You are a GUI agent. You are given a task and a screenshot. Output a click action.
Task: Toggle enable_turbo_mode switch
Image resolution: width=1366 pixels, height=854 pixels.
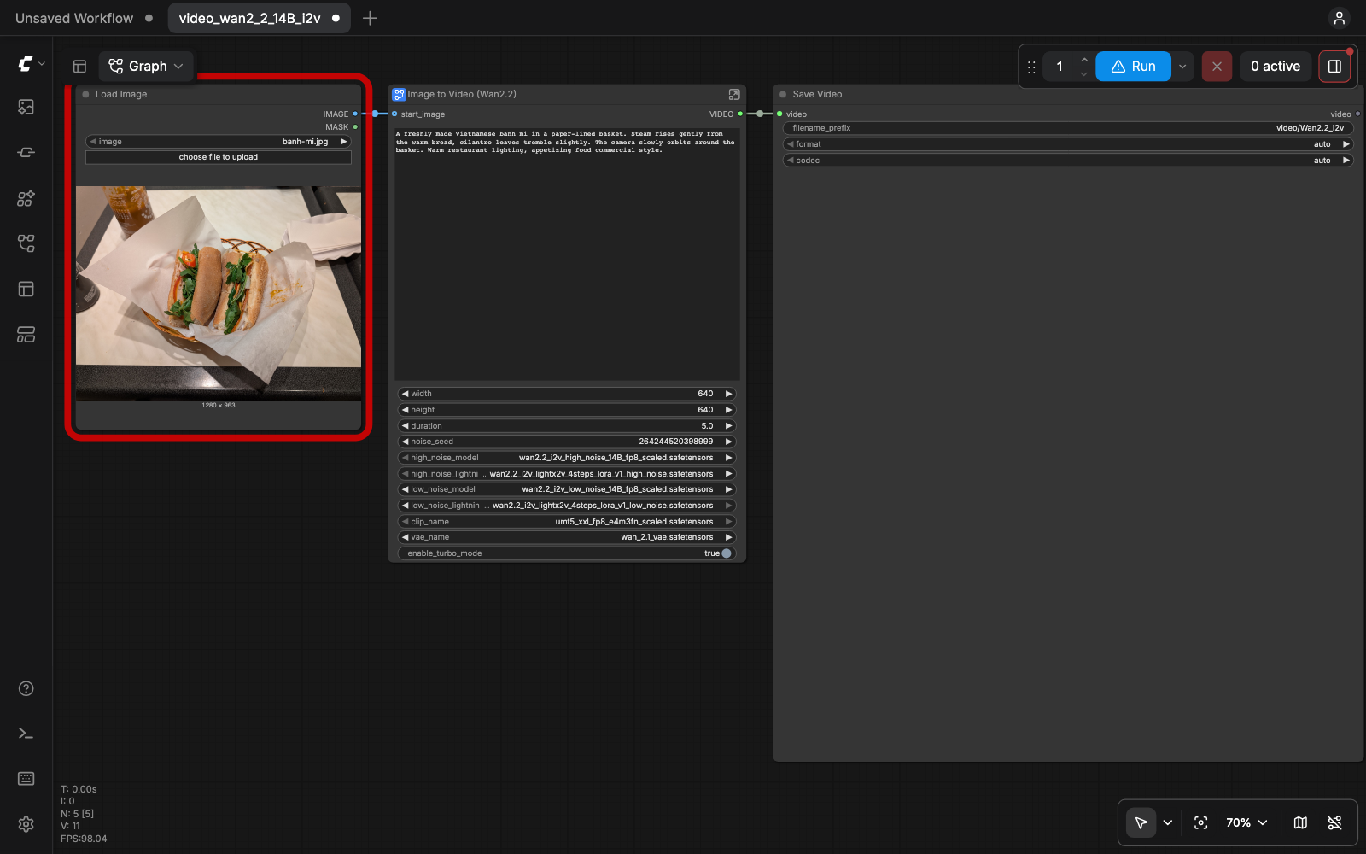pyautogui.click(x=727, y=553)
